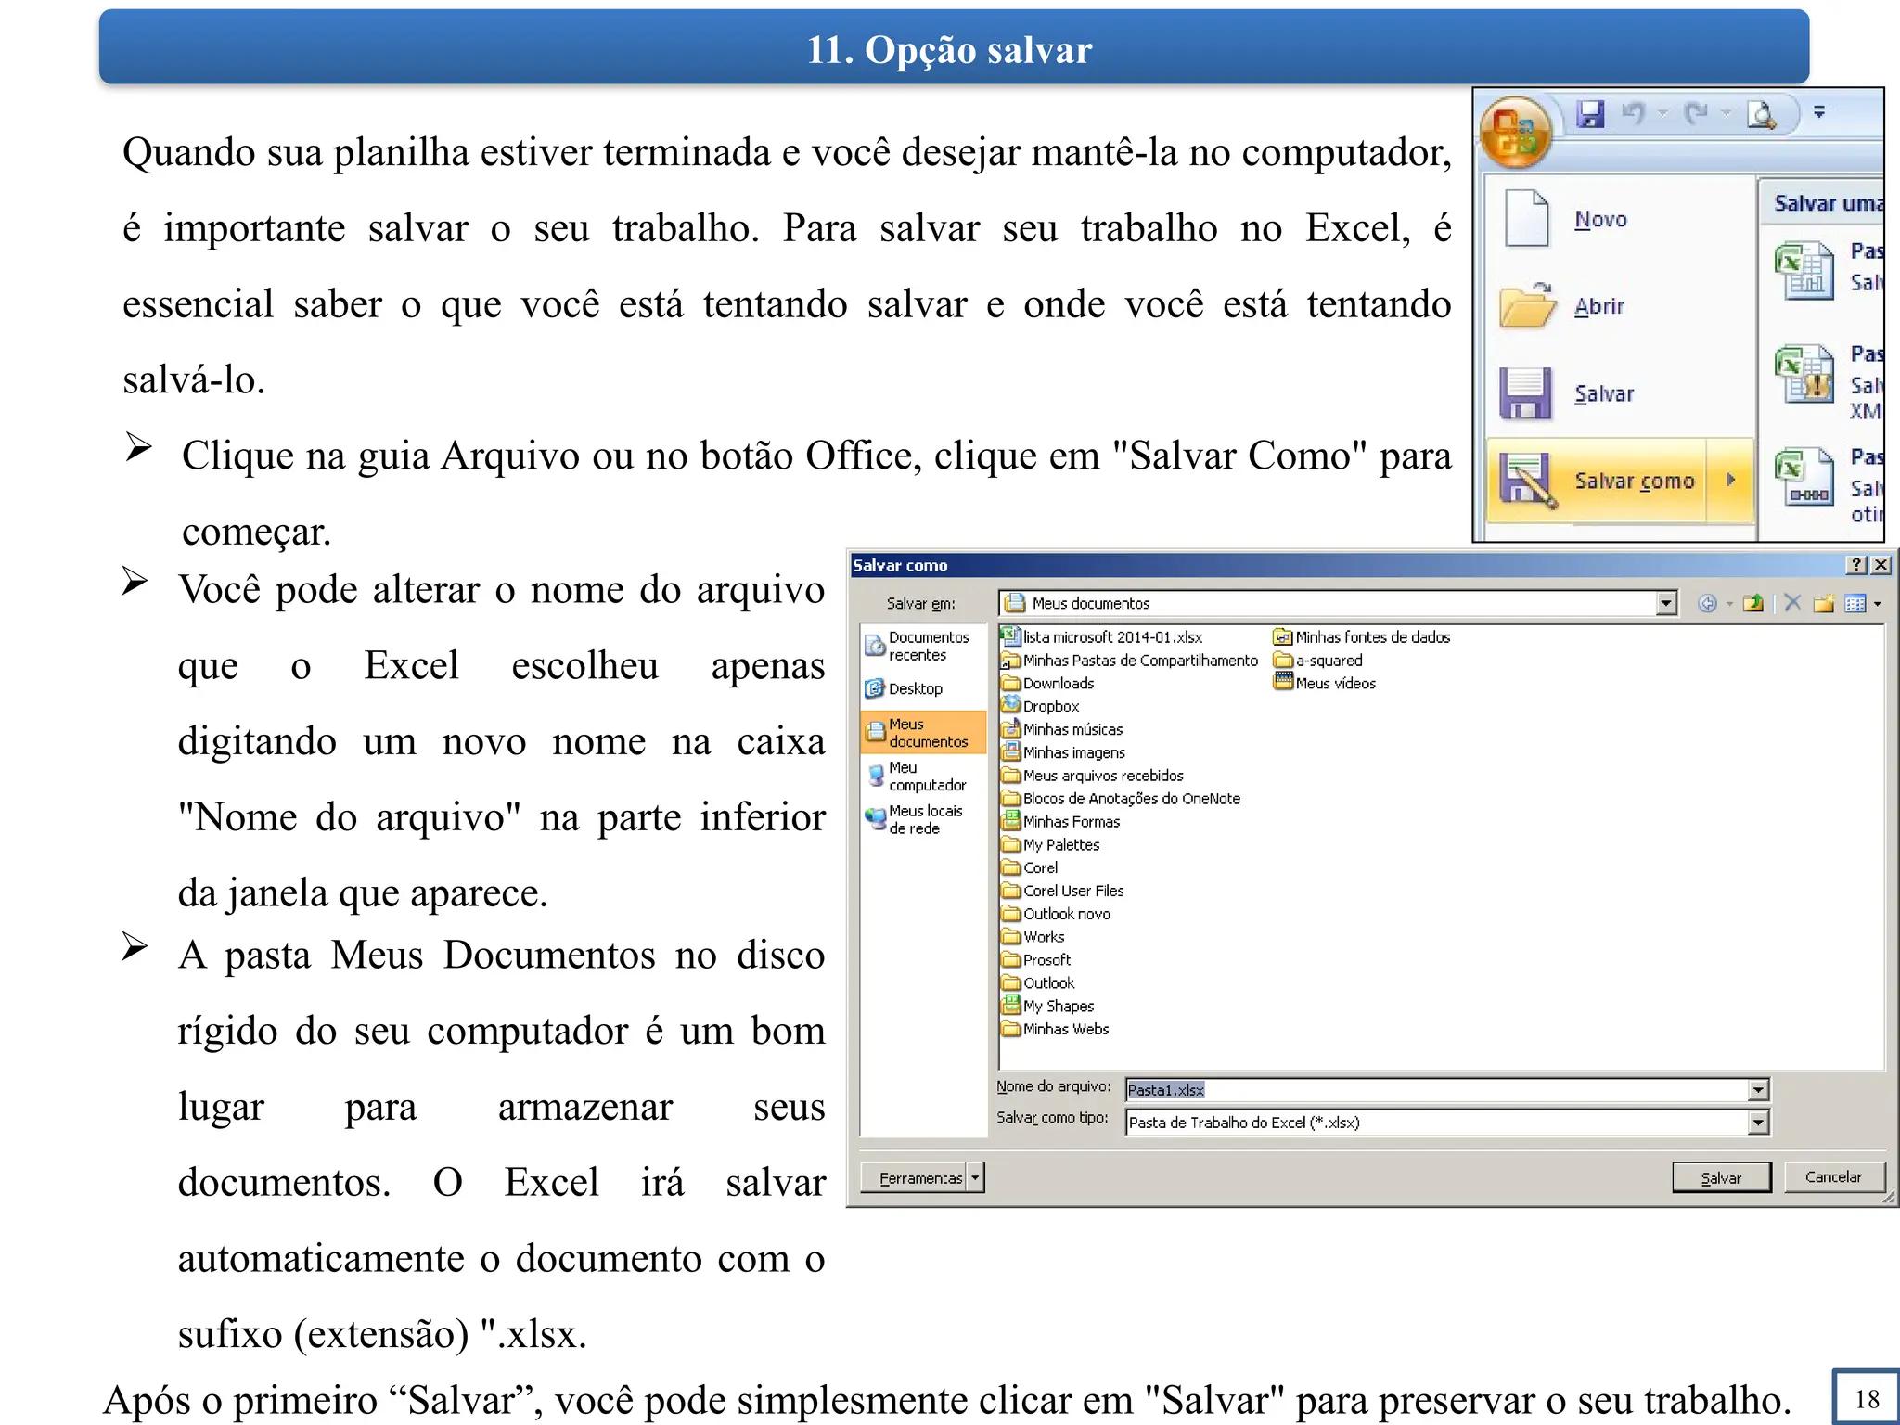
Task: Select Meus arquivos recebidos folder
Action: pyautogui.click(x=1093, y=776)
